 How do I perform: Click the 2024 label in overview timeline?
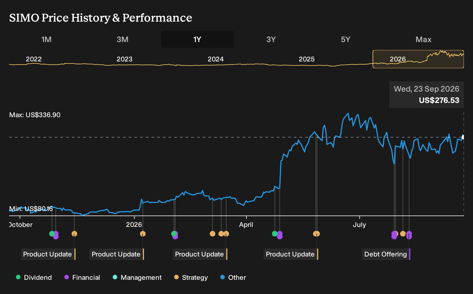tap(216, 59)
